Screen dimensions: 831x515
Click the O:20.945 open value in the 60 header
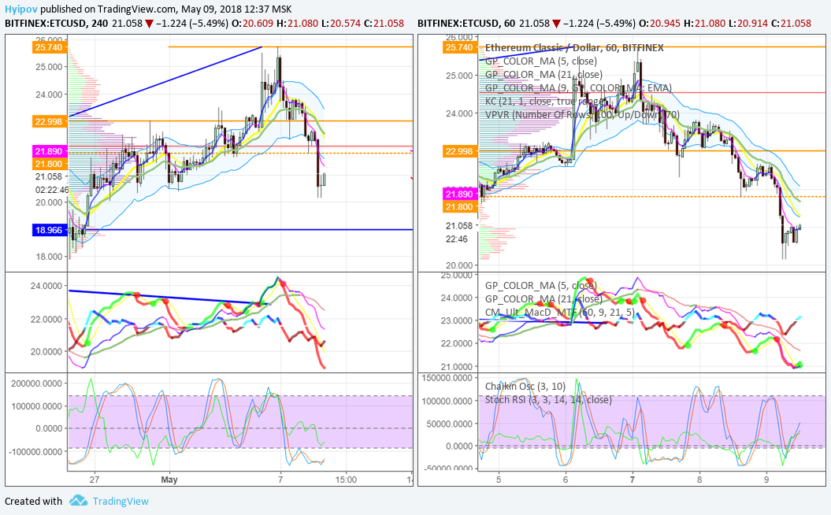659,24
